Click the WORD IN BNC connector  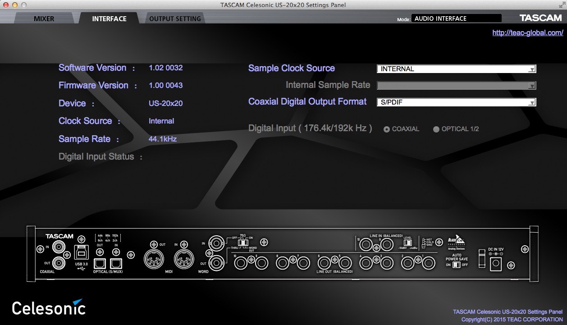(x=217, y=244)
